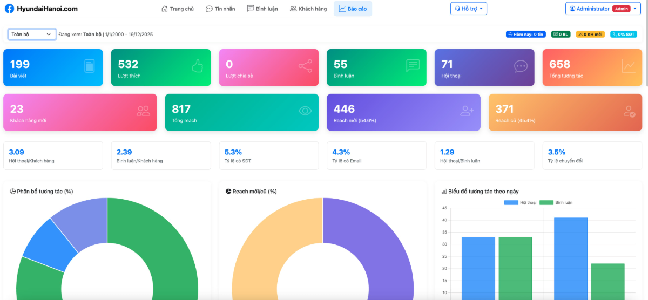648x300 pixels.
Task: Open the Toàn bộ filter dropdown
Action: pos(32,34)
